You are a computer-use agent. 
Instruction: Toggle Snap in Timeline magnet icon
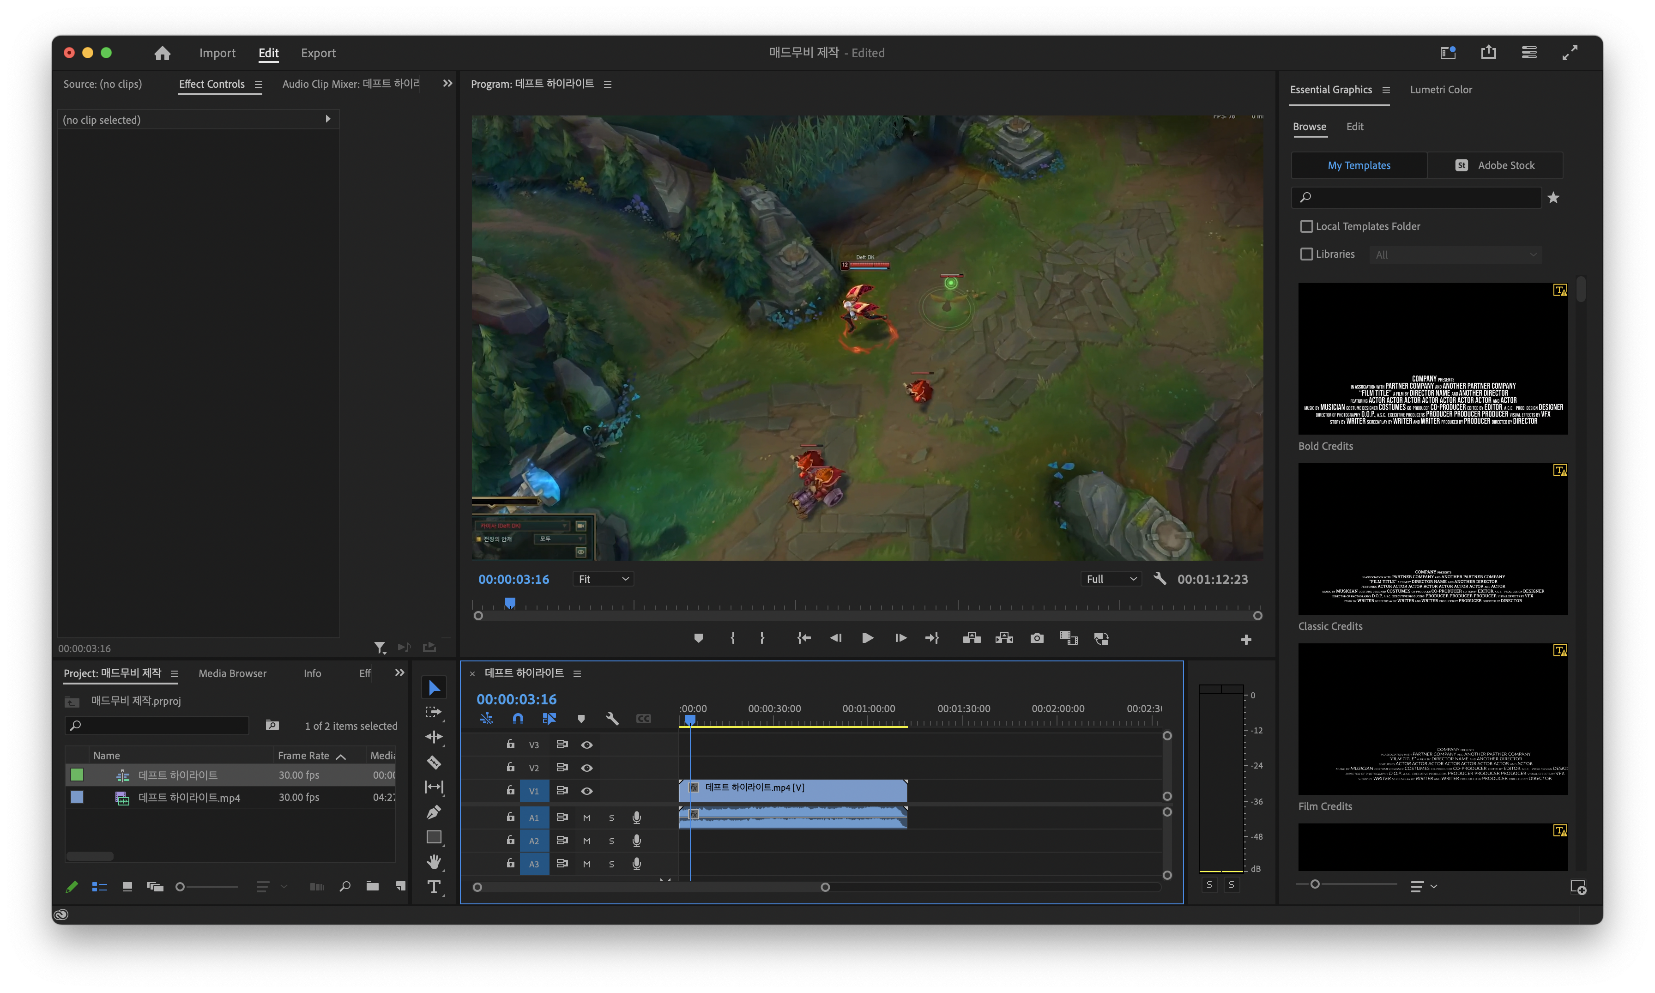click(x=518, y=719)
